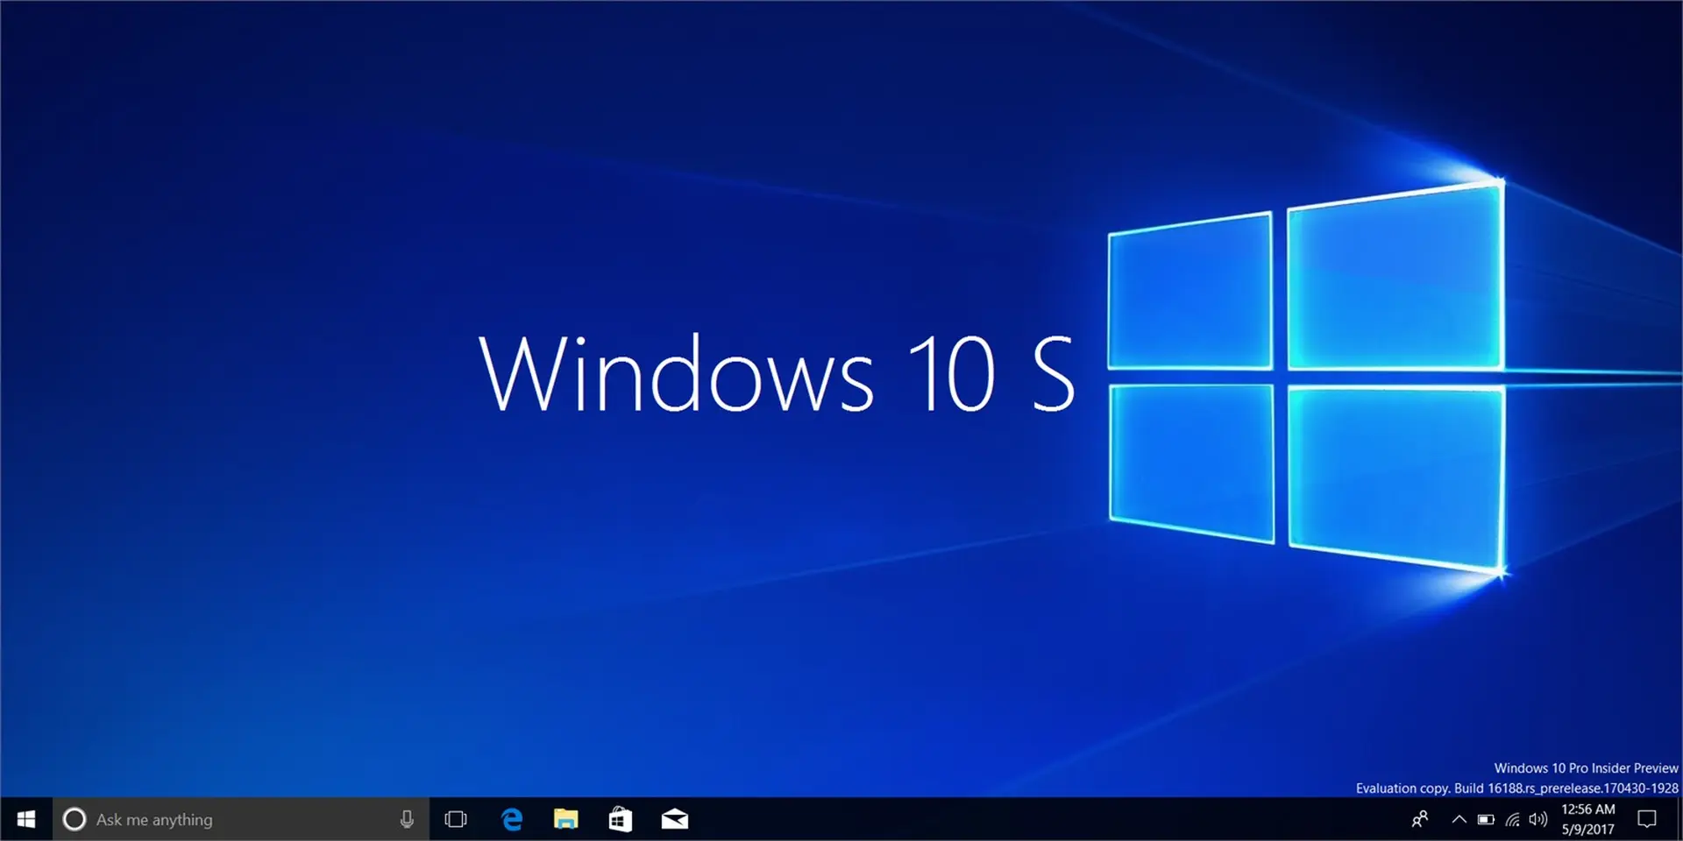Open the People hub in the system tray
This screenshot has height=841, width=1683.
coord(1420,819)
